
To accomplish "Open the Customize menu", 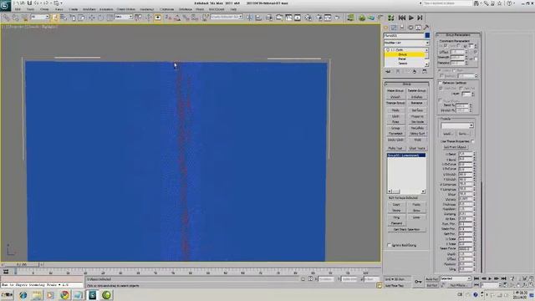I will coord(167,9).
